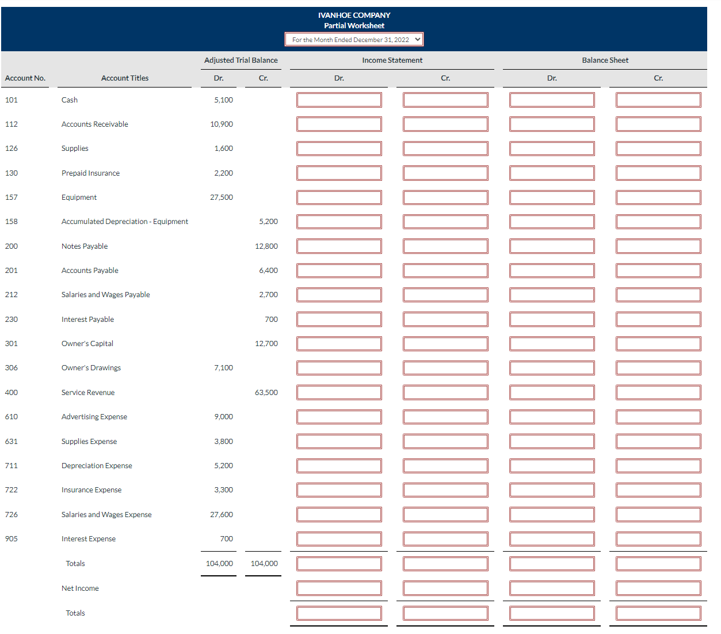Click the Salaries and Wages Expense amount 27,600
This screenshot has width=721, height=634.
point(222,515)
